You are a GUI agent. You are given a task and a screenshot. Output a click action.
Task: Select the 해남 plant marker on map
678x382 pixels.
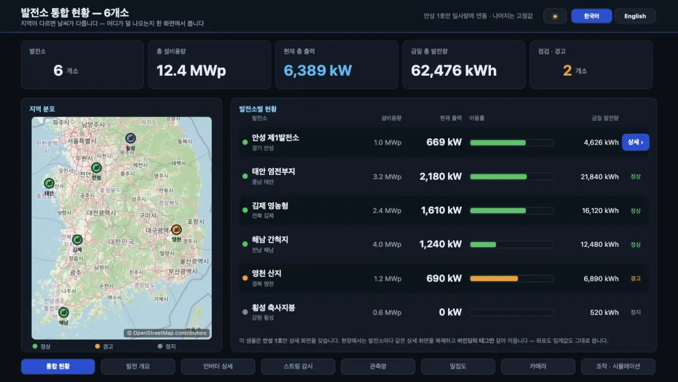click(64, 313)
